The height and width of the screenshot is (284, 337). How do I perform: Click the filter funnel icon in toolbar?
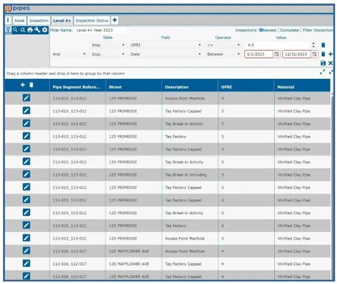click(8, 30)
